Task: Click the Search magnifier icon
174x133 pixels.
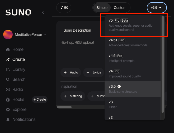Action: 8,80
